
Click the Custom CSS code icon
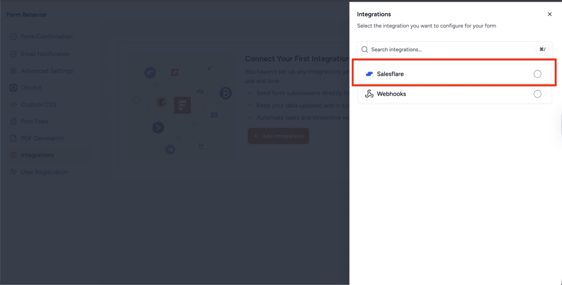pyautogui.click(x=14, y=104)
